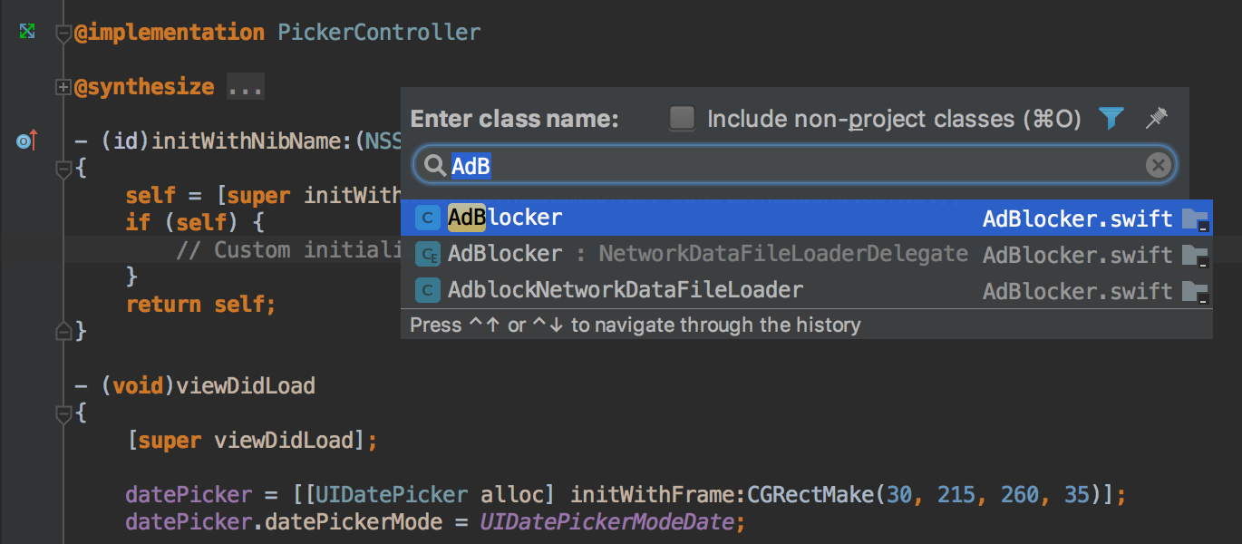Click the magnifier search icon
1242x544 pixels.
(435, 165)
